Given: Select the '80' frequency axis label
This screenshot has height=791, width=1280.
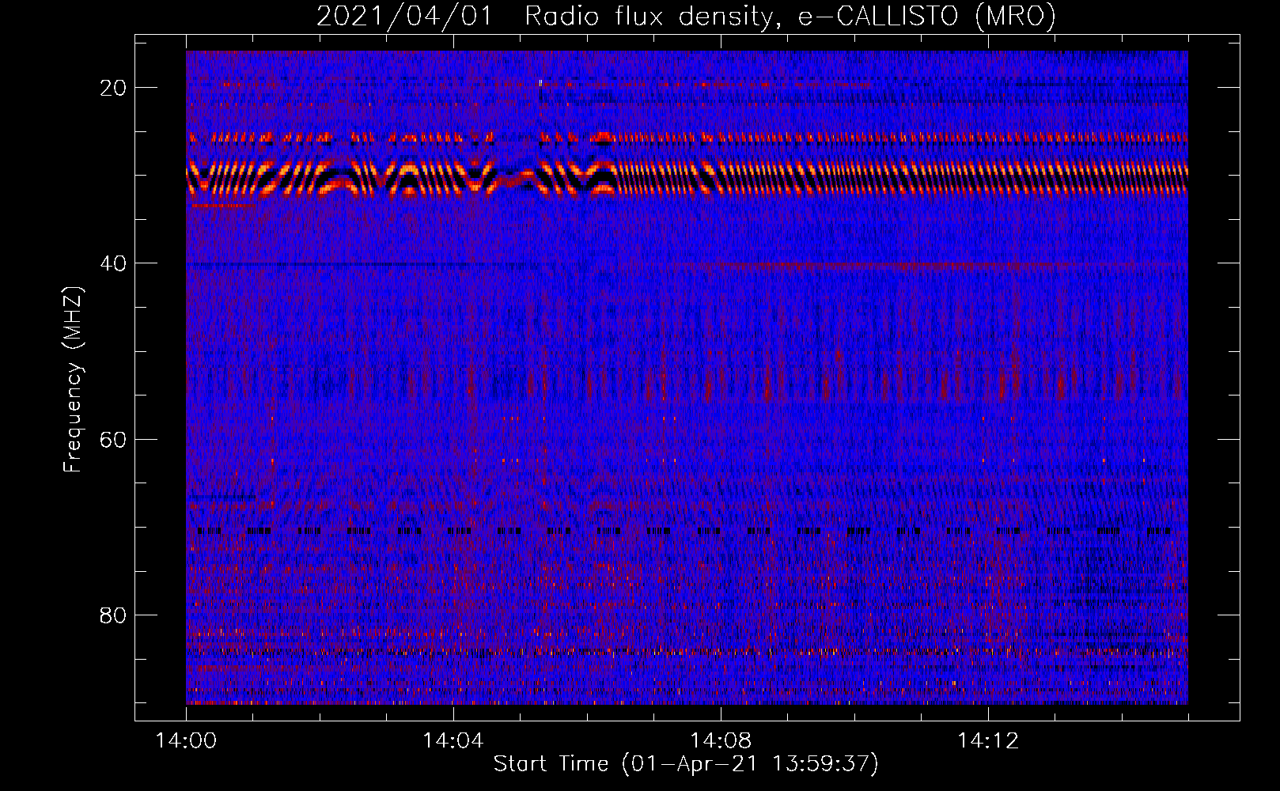Looking at the screenshot, I should tap(114, 615).
